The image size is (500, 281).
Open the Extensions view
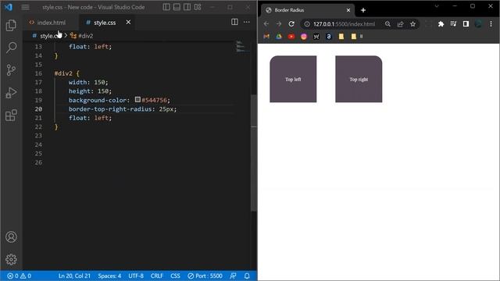11,115
